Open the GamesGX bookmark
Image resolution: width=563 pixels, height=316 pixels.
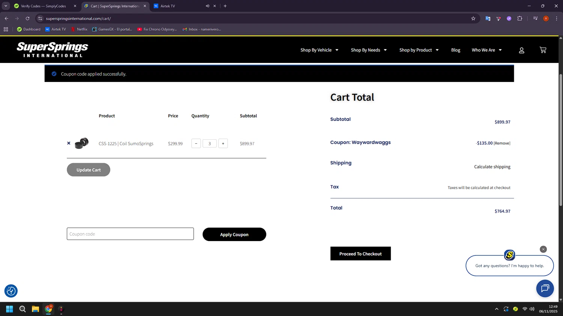(x=112, y=29)
